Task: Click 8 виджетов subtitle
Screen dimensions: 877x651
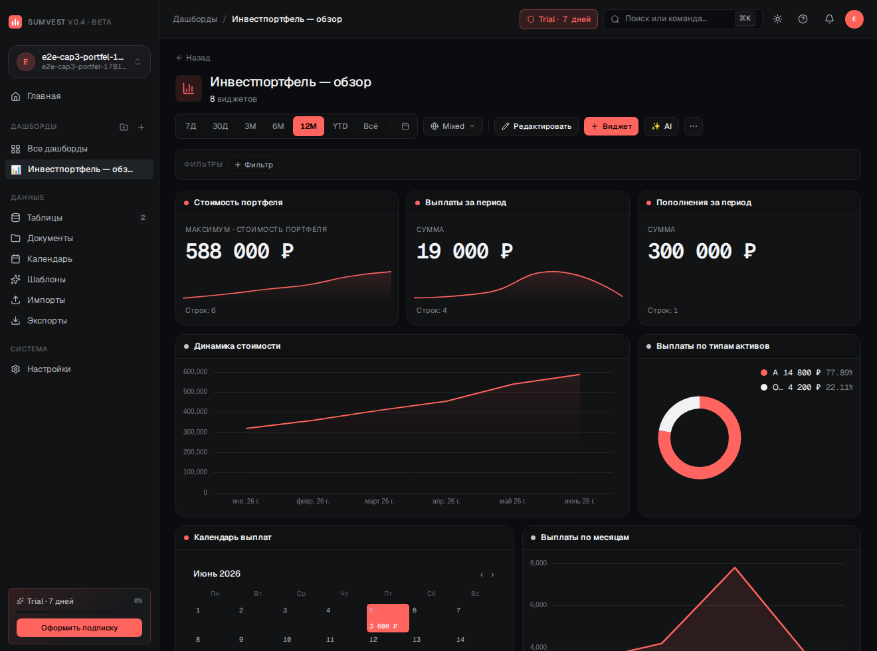Action: 233,99
